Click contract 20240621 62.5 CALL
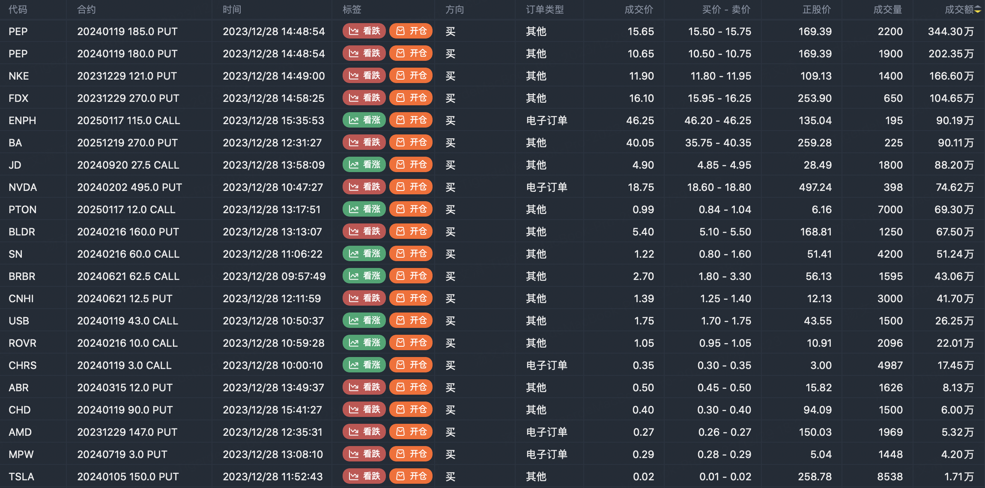Image resolution: width=985 pixels, height=488 pixels. [128, 276]
